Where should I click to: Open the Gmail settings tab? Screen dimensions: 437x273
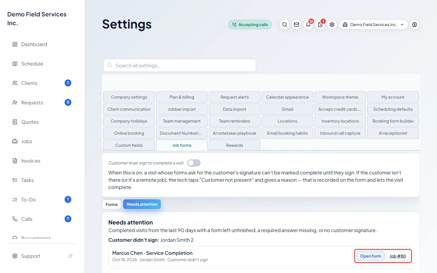tap(287, 109)
